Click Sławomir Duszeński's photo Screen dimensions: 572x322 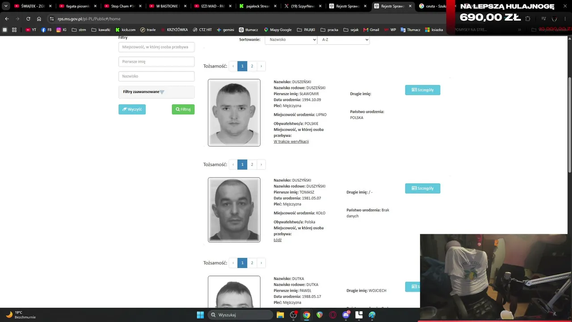pyautogui.click(x=234, y=113)
